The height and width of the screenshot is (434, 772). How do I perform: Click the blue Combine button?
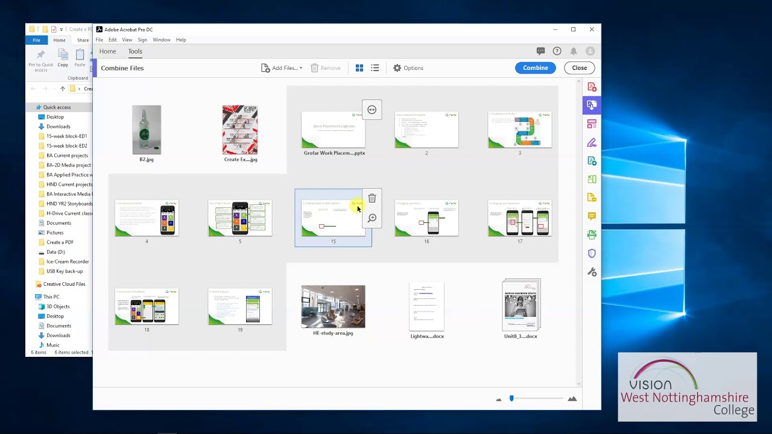[536, 68]
